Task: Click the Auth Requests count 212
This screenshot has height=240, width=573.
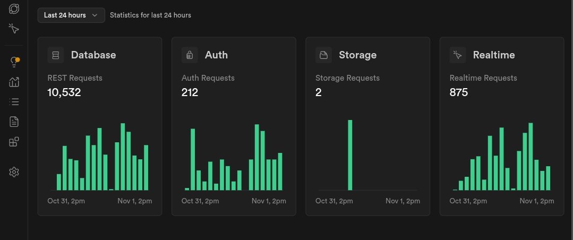Action: [x=190, y=92]
